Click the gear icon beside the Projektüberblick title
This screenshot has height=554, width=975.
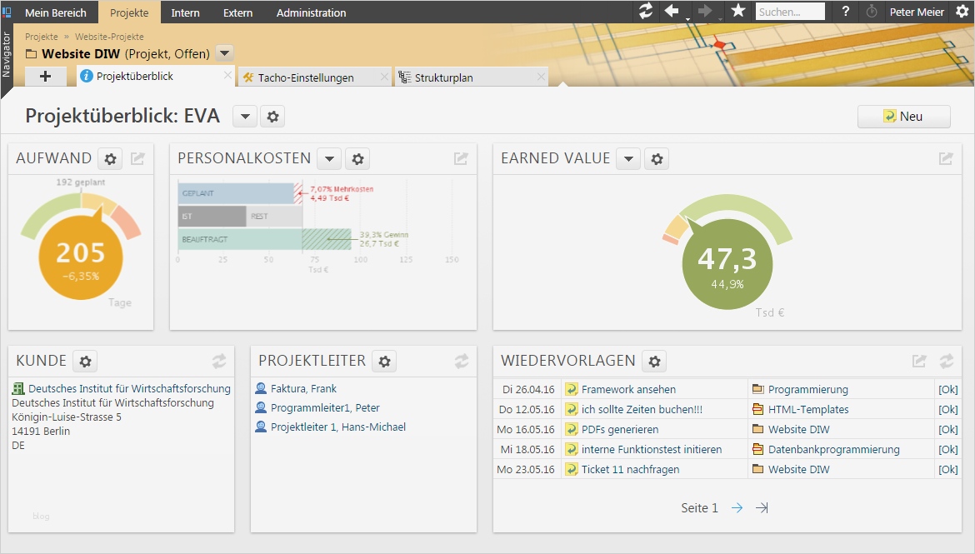(272, 116)
